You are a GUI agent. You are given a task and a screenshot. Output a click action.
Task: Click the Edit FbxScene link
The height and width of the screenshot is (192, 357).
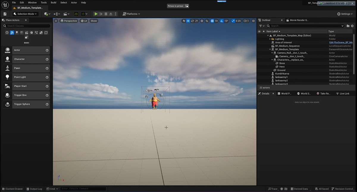point(341,42)
